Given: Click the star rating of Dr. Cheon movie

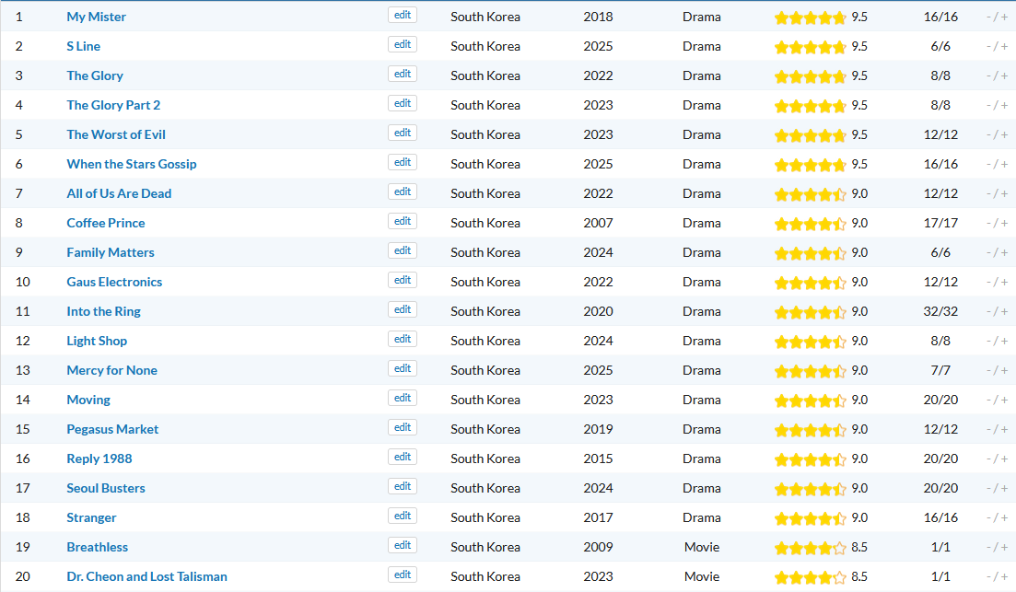Looking at the screenshot, I should 810,577.
